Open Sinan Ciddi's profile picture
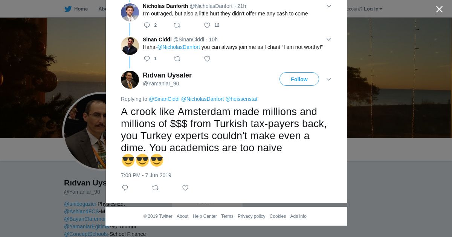The width and height of the screenshot is (452, 237). [130, 46]
